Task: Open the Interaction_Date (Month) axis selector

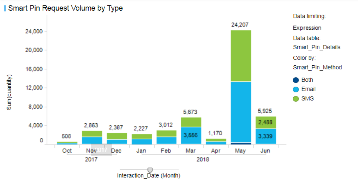Action: [x=148, y=175]
